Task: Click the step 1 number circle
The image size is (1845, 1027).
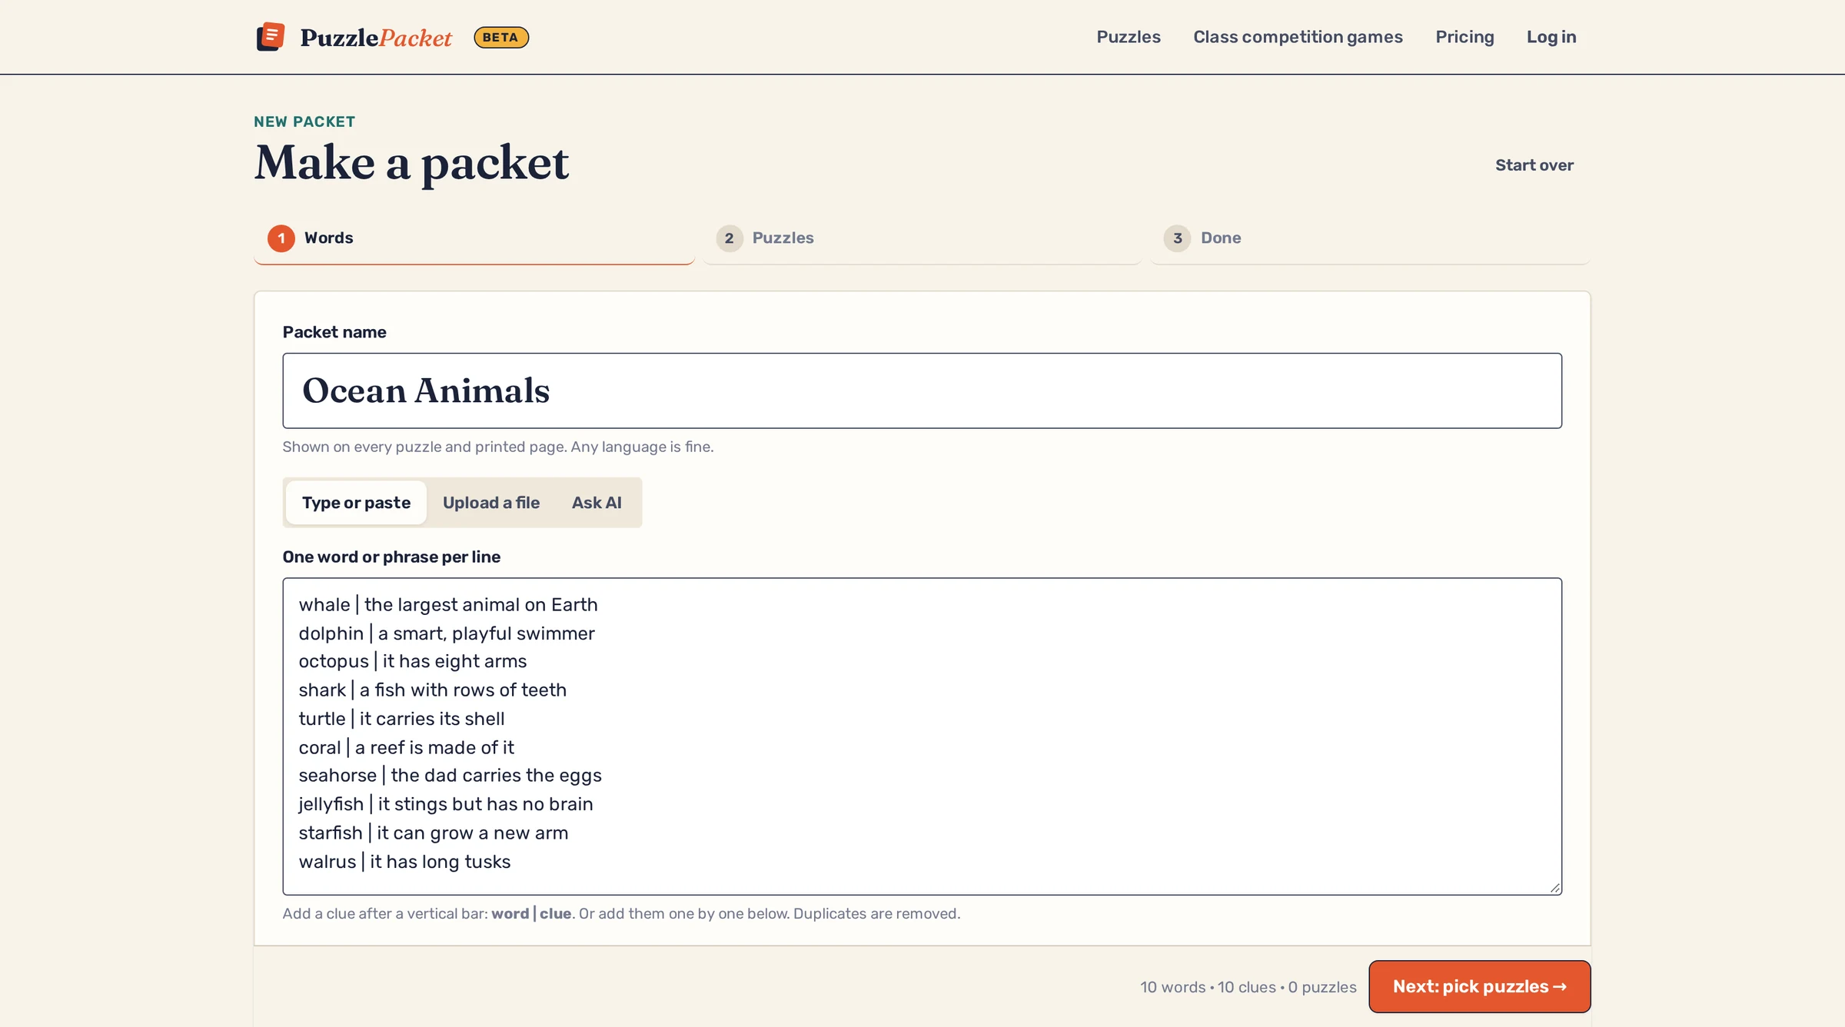Action: (x=281, y=238)
